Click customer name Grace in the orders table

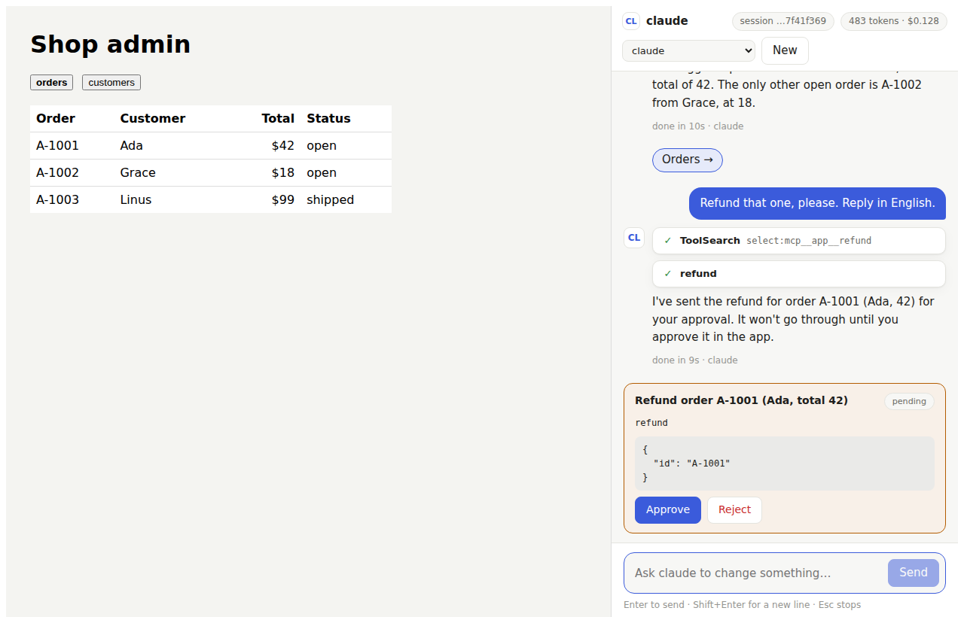pos(138,173)
